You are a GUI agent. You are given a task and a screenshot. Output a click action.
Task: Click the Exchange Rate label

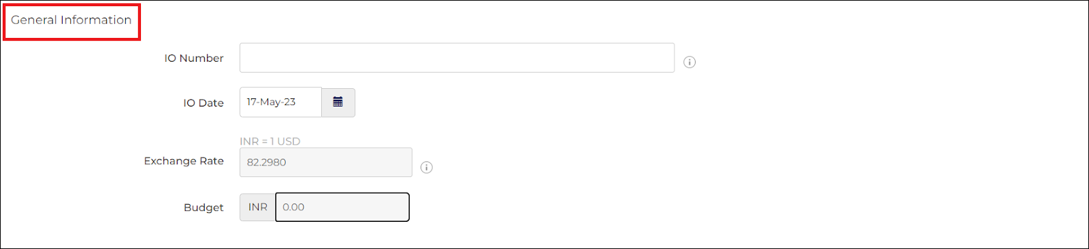pyautogui.click(x=184, y=161)
